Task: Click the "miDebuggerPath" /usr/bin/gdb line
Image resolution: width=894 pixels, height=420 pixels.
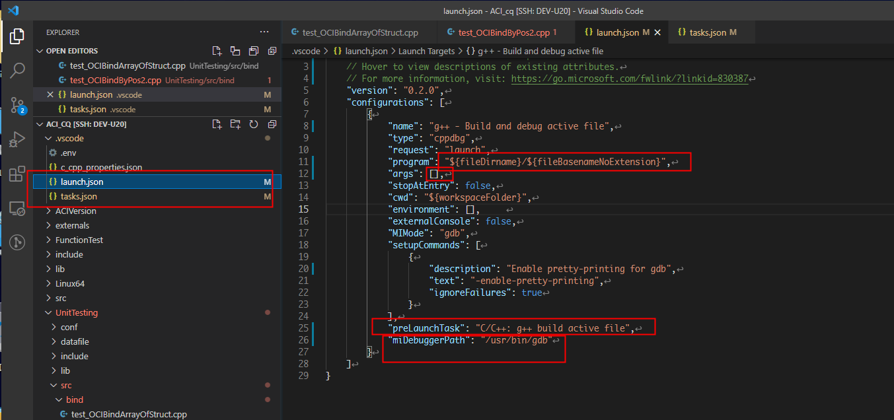Action: [472, 340]
